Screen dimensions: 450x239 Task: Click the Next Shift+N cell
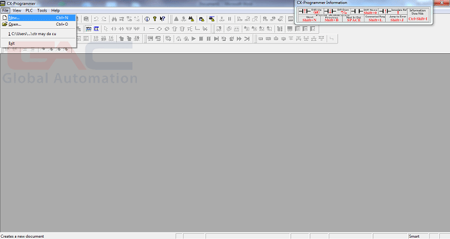tap(309, 19)
